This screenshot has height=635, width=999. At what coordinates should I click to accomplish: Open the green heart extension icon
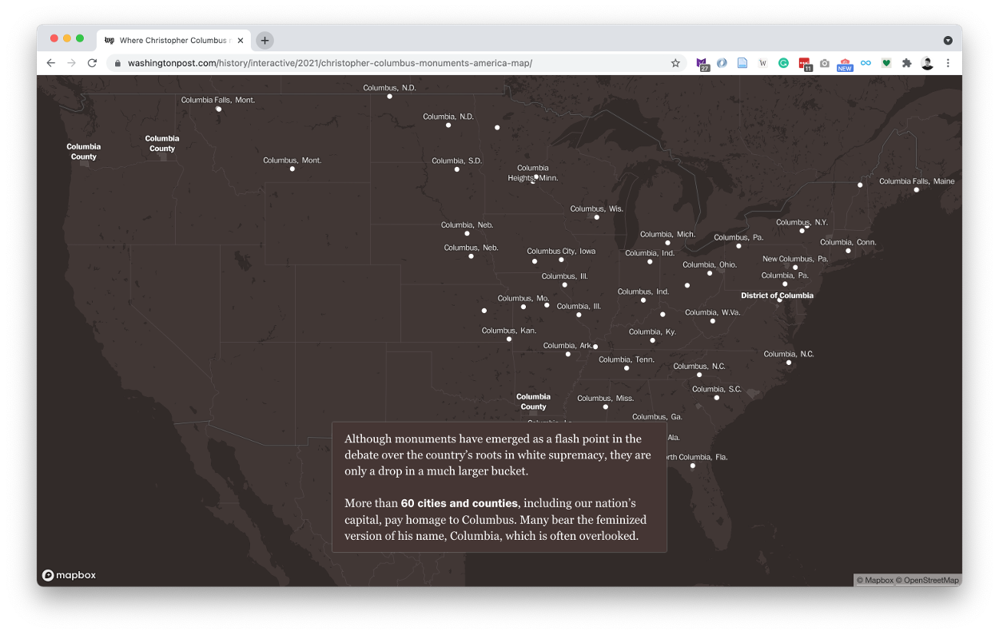[886, 62]
